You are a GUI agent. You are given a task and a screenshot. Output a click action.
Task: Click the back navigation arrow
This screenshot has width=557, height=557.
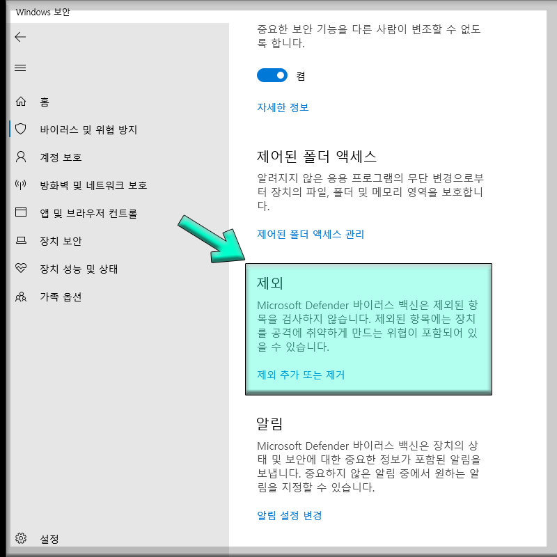[x=20, y=37]
